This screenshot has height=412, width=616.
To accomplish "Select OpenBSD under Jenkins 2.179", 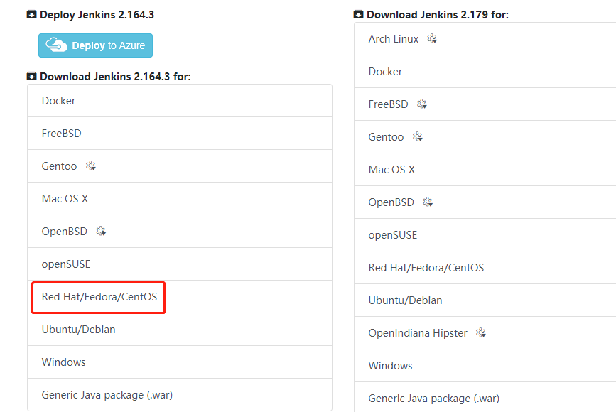I will tap(485, 202).
